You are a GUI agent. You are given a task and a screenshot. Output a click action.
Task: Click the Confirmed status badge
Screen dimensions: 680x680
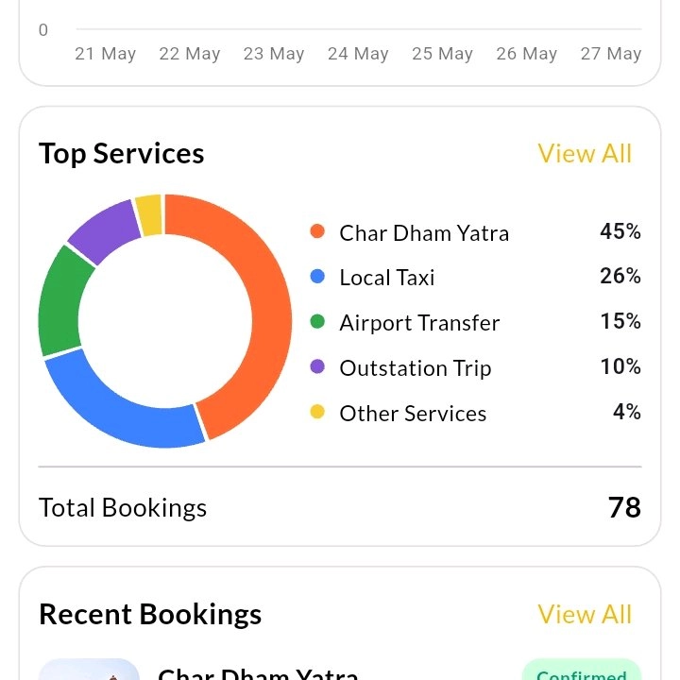(582, 670)
